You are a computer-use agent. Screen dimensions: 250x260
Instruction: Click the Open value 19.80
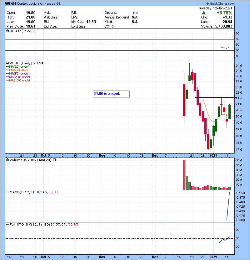tap(31, 13)
